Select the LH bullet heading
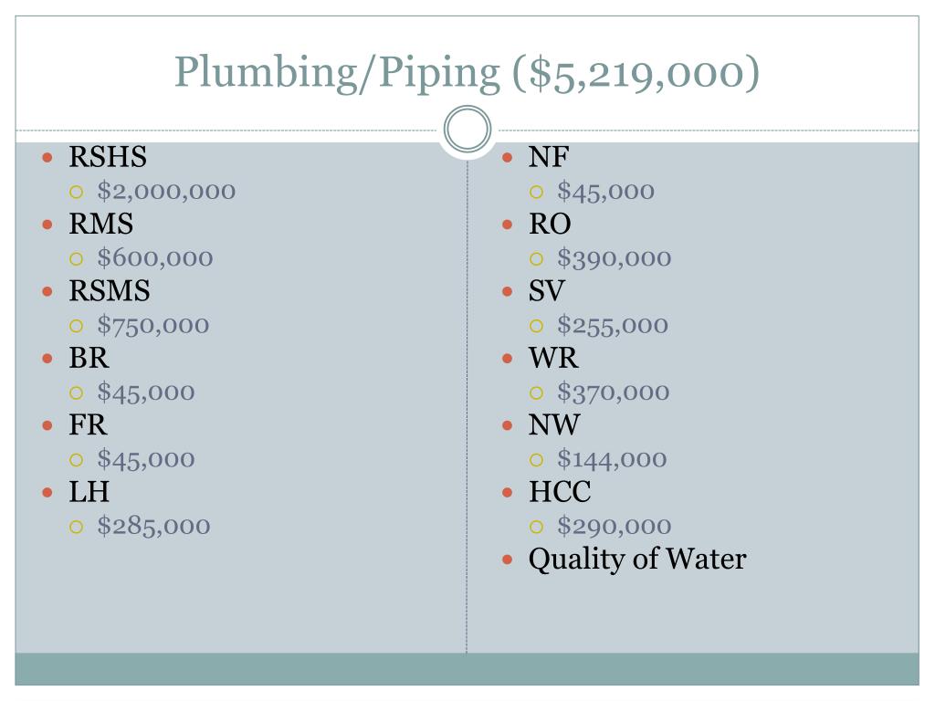The height and width of the screenshot is (701, 935). 89,492
